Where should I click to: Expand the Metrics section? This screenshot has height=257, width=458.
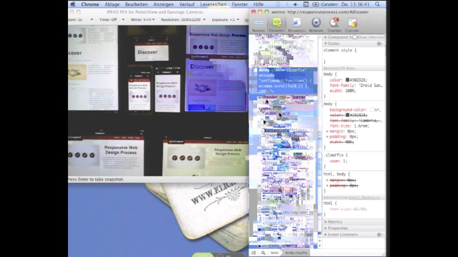(326, 222)
